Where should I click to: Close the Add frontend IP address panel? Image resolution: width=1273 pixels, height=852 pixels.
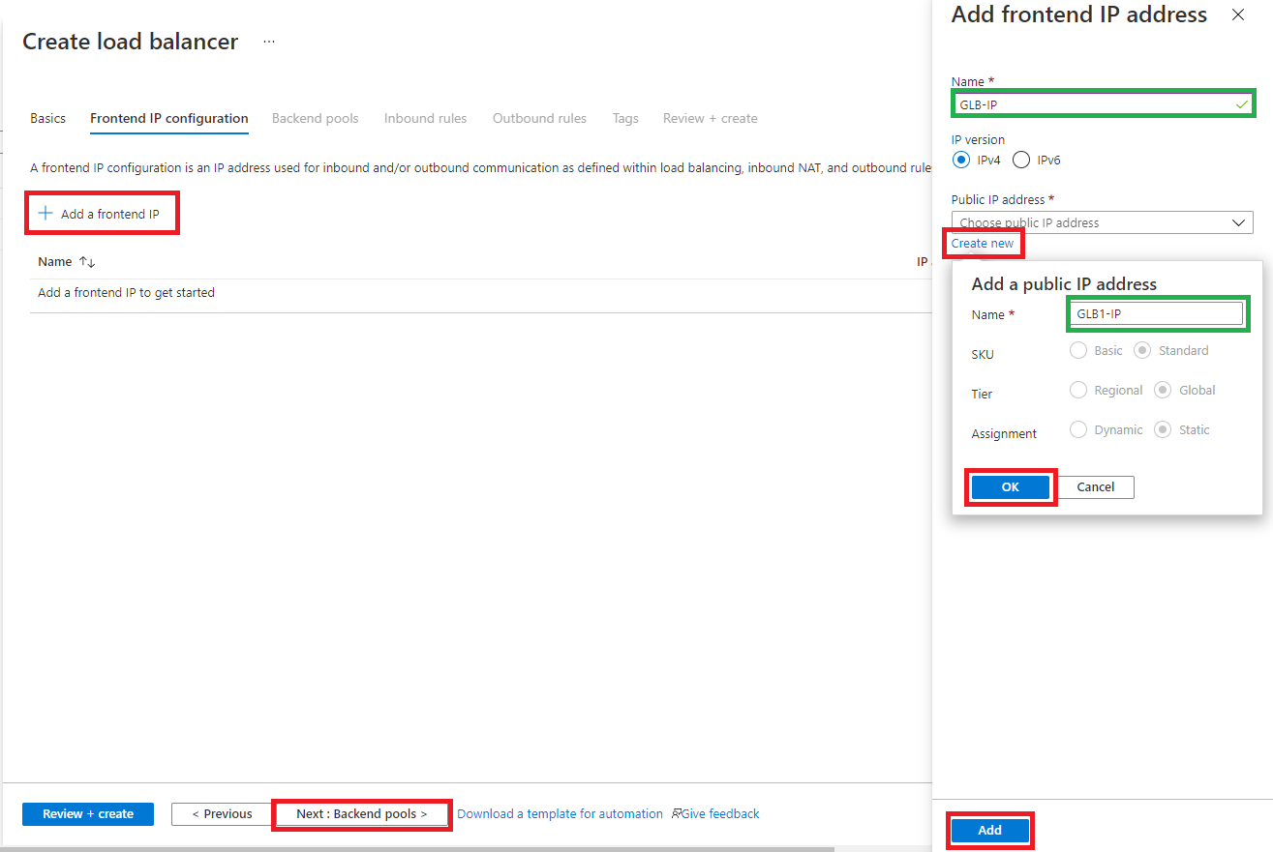(1237, 15)
